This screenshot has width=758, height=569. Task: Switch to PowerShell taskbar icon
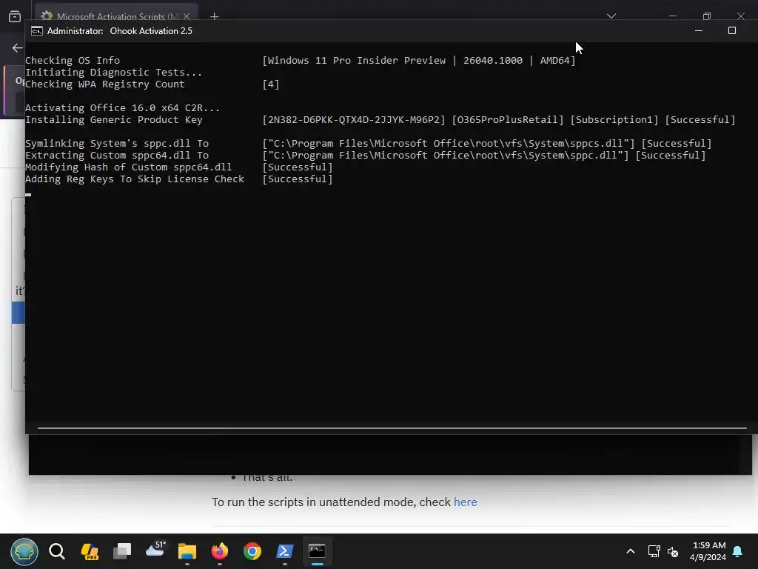284,551
